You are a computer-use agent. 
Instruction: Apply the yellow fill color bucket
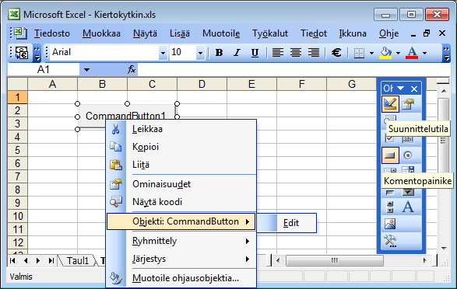point(385,53)
